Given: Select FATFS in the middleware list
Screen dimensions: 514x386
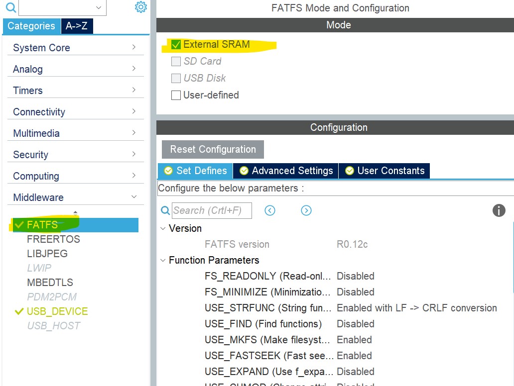Looking at the screenshot, I should 75,225.
